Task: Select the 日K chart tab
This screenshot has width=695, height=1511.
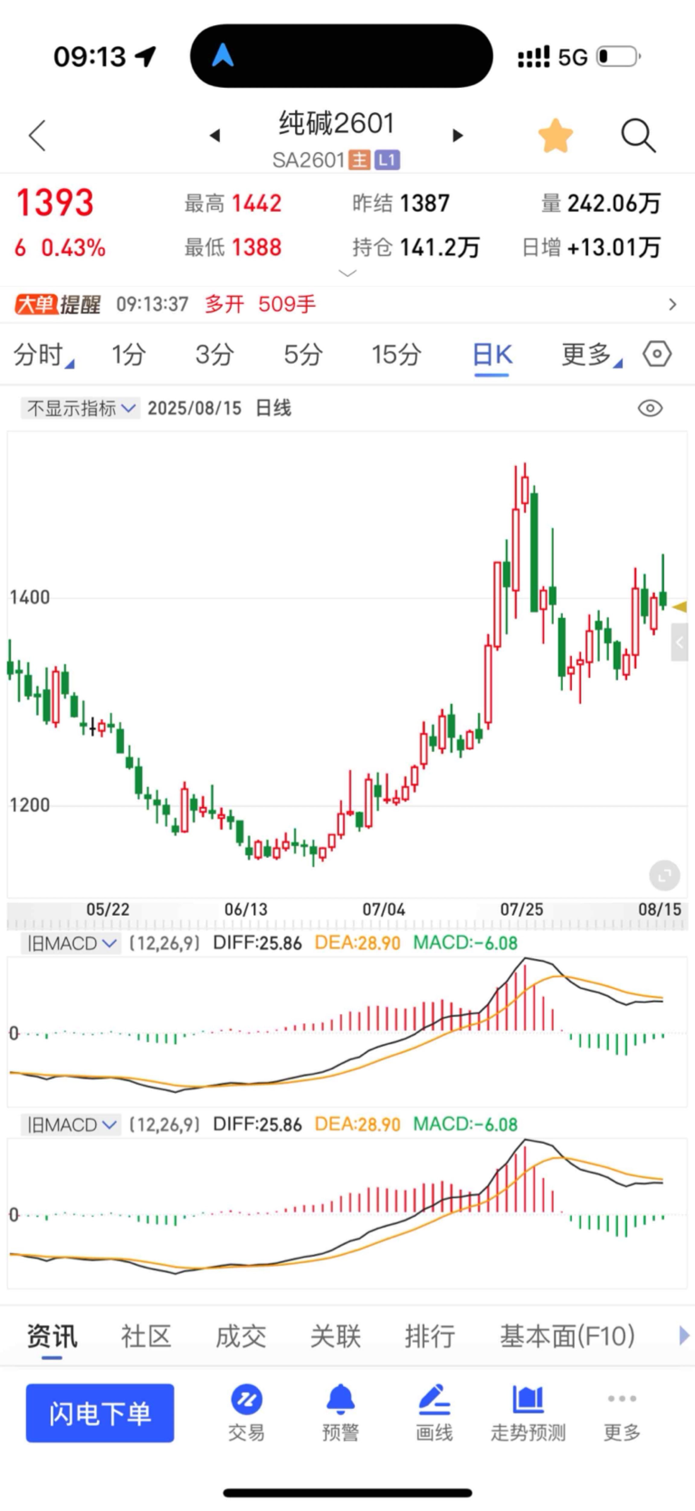Action: coord(492,356)
